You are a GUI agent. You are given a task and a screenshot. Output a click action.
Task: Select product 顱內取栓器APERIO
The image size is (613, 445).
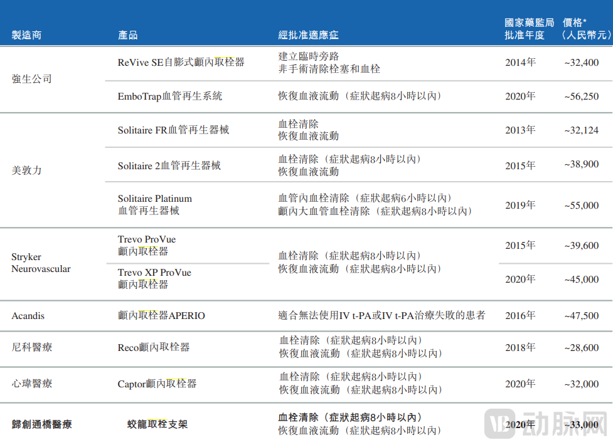point(161,316)
